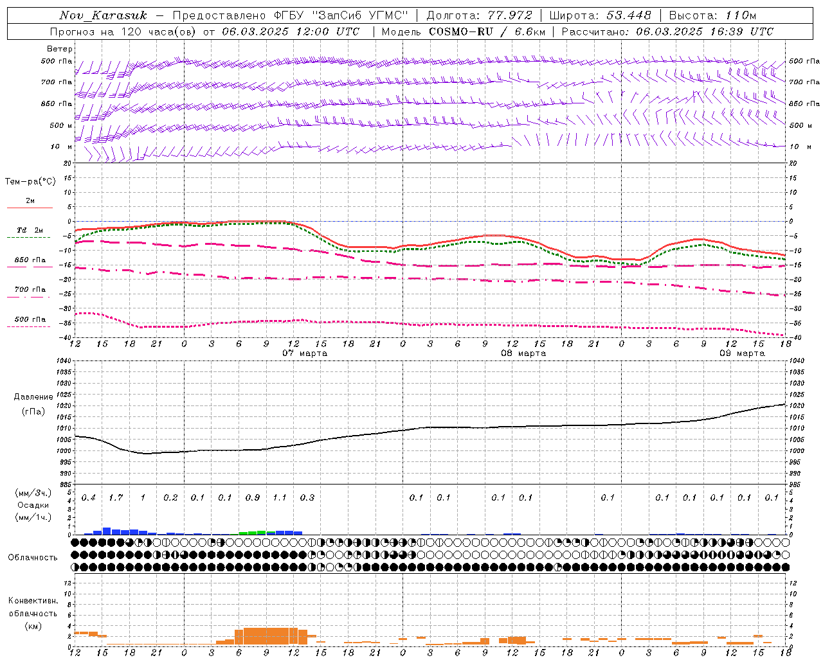The image size is (823, 658).
Task: Select the Td 2м dew point legend entry
Action: (x=30, y=230)
